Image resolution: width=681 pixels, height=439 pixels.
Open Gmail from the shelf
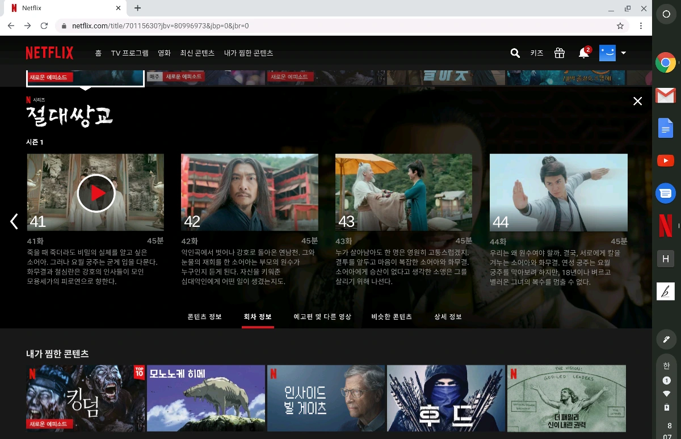666,95
